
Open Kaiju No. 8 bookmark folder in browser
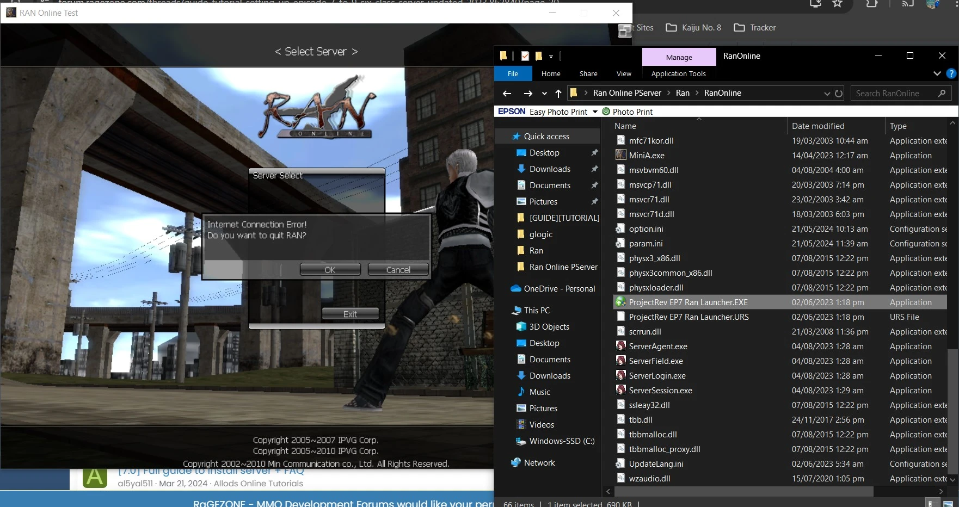click(x=694, y=28)
